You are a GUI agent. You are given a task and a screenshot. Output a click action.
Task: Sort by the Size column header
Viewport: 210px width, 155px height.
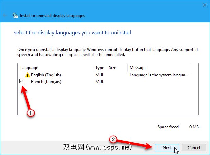click(x=117, y=68)
